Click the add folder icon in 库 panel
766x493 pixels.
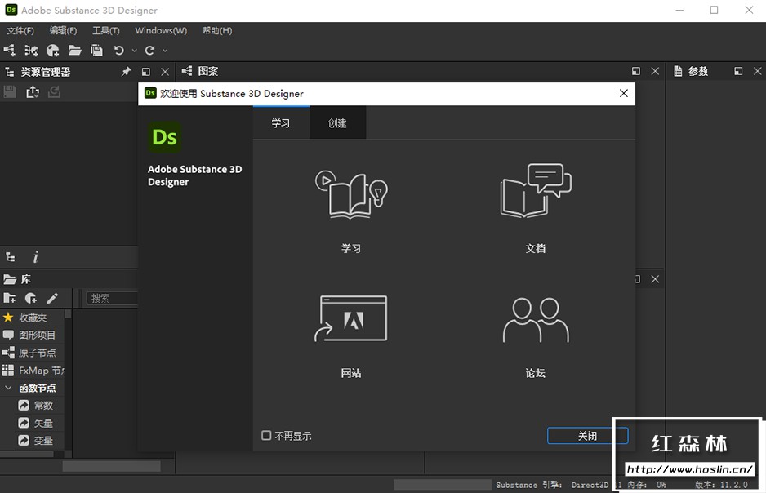tap(10, 299)
